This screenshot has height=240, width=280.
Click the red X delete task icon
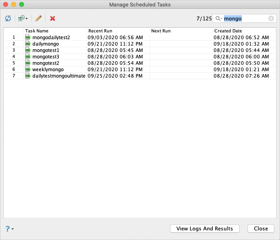[x=52, y=18]
